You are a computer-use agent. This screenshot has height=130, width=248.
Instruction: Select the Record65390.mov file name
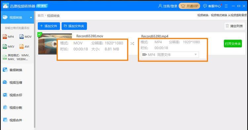(90, 36)
